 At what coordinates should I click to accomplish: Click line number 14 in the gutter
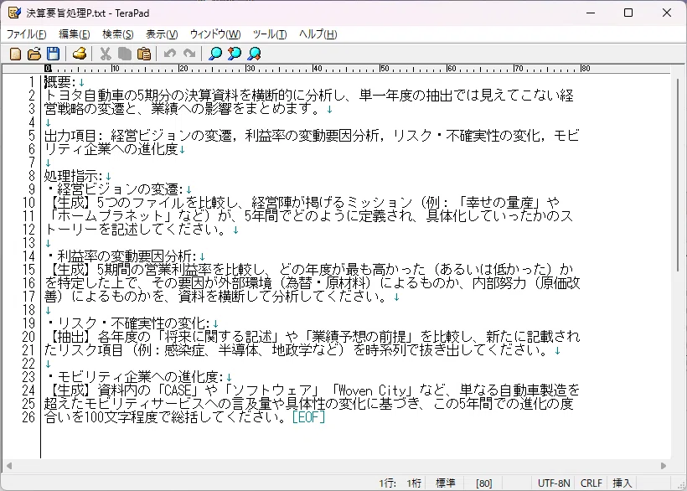coord(28,256)
